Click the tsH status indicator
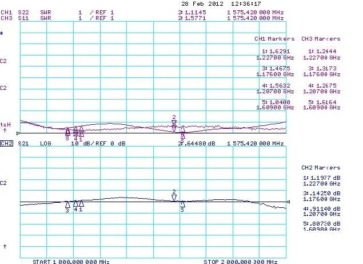 click(x=6, y=124)
